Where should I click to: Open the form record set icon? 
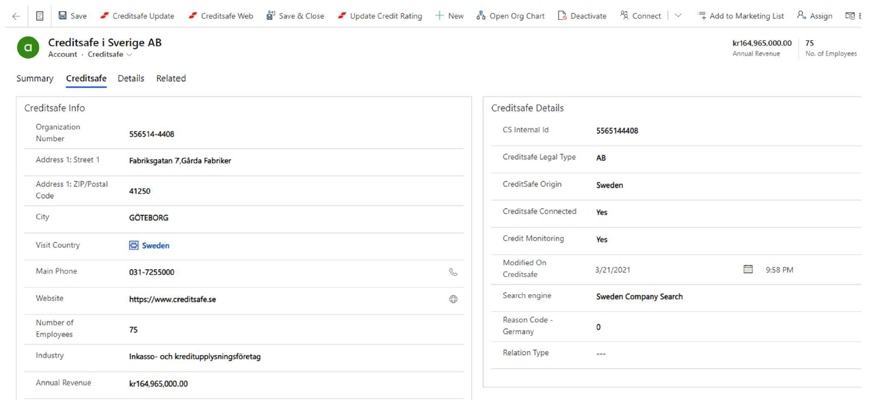pyautogui.click(x=40, y=16)
